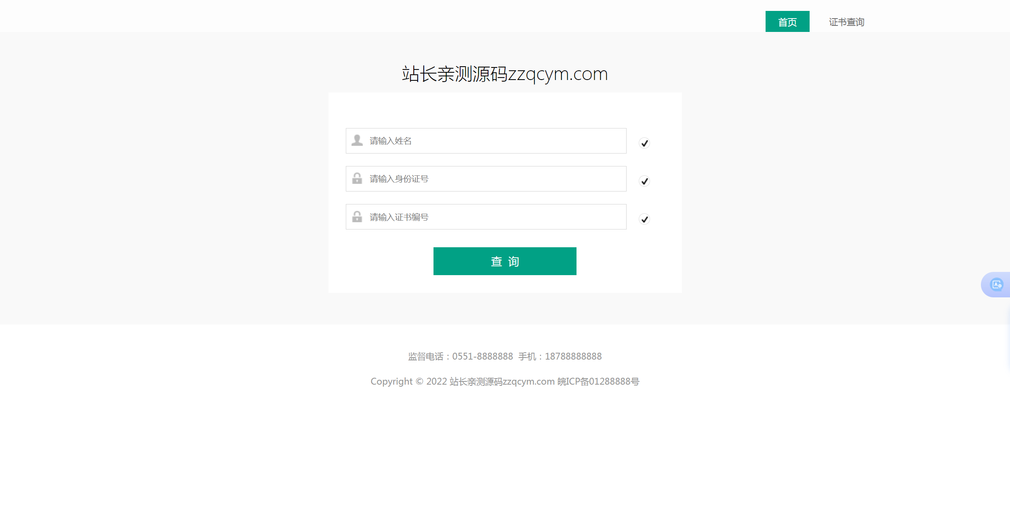Focus the 请输入身份证号 input field
Image resolution: width=1010 pixels, height=522 pixels.
[x=486, y=179]
